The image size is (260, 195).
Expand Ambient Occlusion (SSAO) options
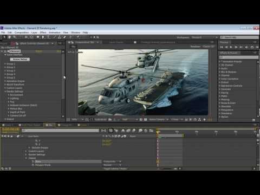(9, 105)
